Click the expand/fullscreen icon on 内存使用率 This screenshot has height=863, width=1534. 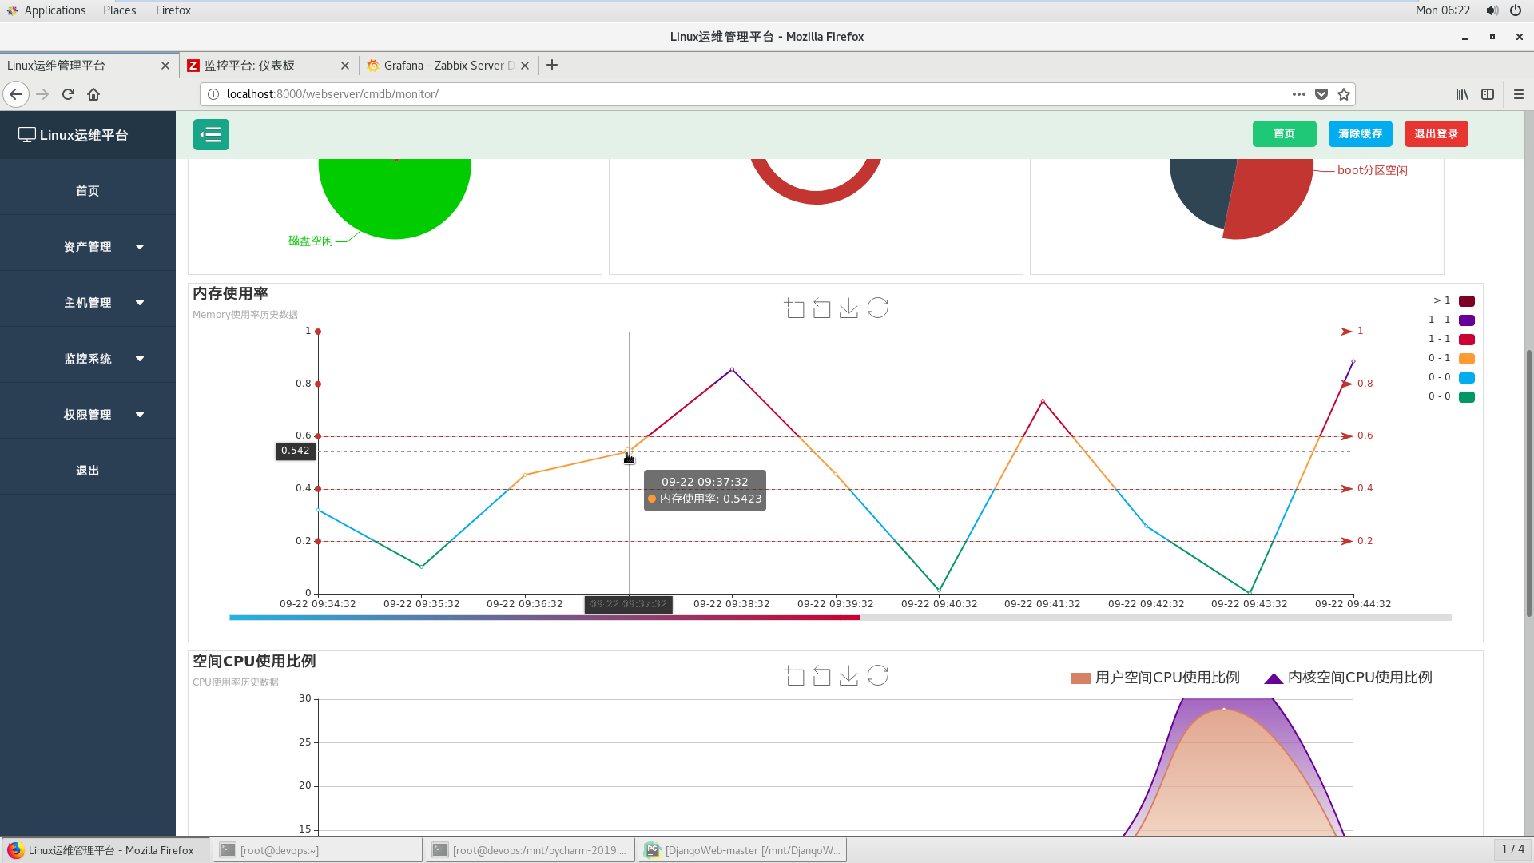point(796,308)
